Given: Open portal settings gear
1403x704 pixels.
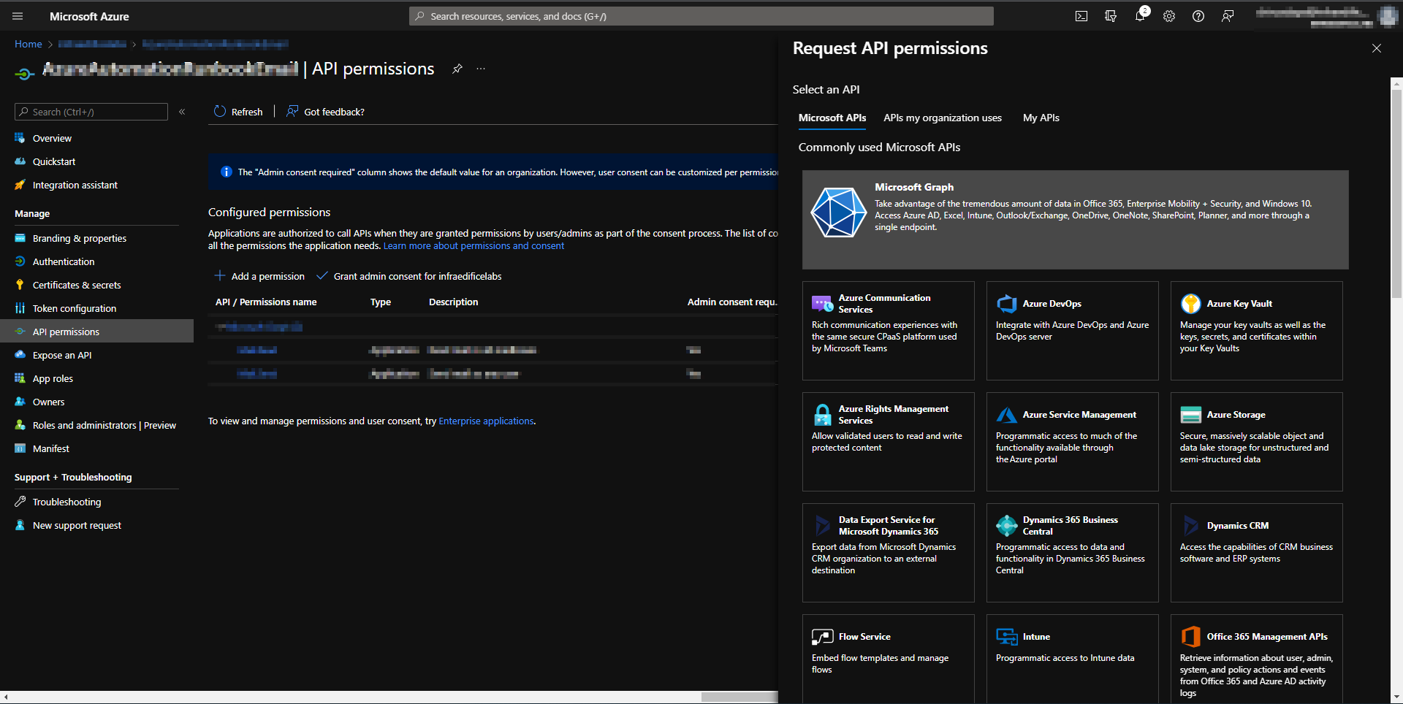Looking at the screenshot, I should pyautogui.click(x=1169, y=16).
